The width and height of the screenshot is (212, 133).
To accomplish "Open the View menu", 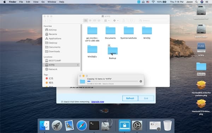I will click(36, 2).
